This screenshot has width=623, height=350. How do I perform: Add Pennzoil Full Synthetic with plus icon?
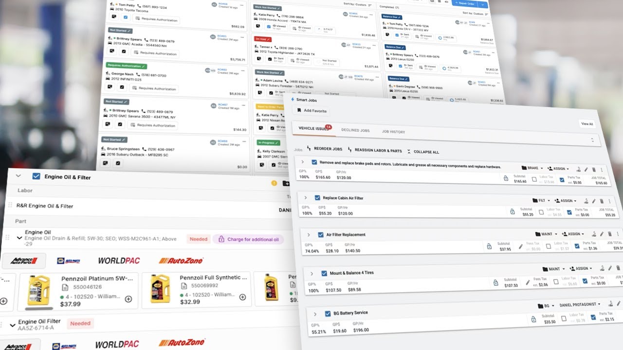pos(242,297)
